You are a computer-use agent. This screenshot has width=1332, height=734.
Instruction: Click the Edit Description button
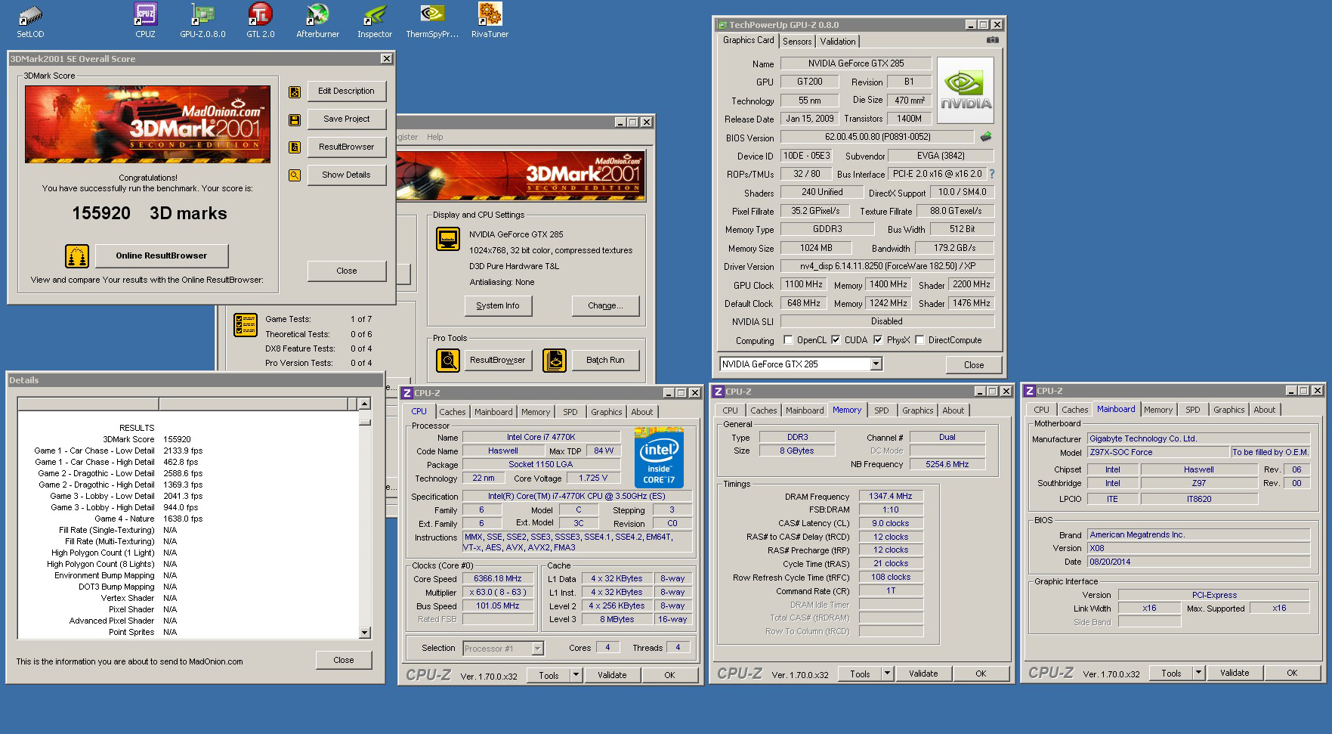point(347,91)
